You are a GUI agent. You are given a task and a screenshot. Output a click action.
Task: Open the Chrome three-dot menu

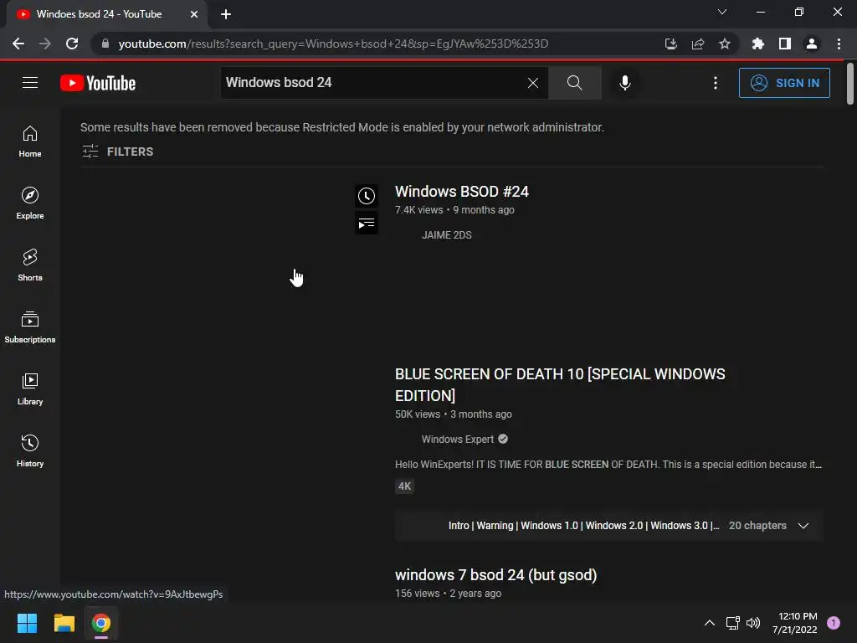coord(839,44)
